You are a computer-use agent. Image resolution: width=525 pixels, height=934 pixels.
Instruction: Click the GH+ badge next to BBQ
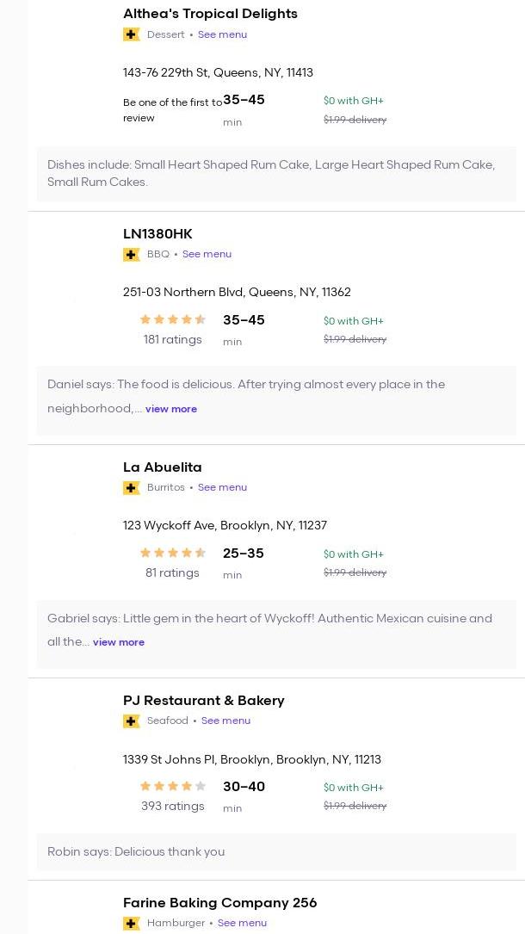[132, 255]
